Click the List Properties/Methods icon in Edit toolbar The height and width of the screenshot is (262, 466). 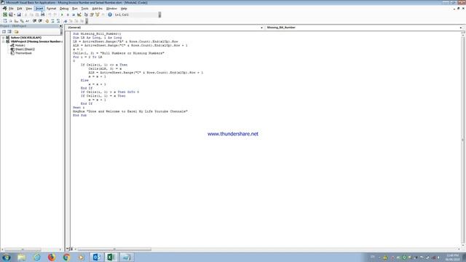point(5,21)
